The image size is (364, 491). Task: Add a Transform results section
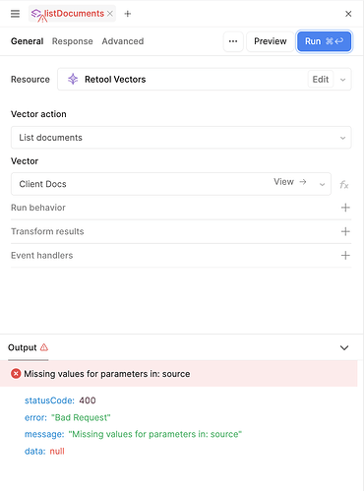345,231
